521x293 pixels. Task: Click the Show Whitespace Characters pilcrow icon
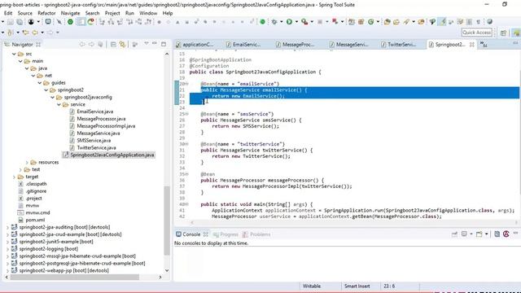(478, 22)
